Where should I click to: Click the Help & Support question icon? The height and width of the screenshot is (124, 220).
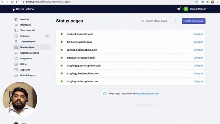click(x=16, y=75)
